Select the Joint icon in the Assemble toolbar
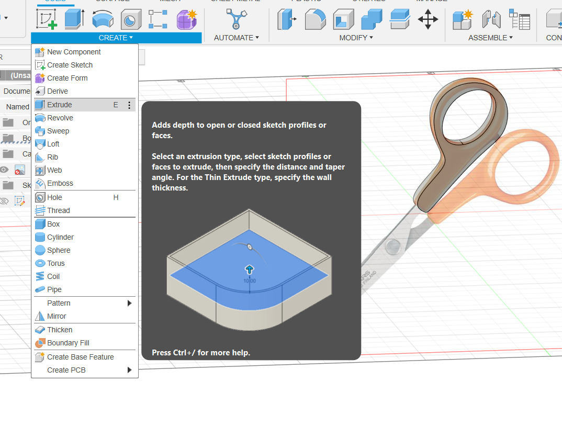 click(x=491, y=19)
